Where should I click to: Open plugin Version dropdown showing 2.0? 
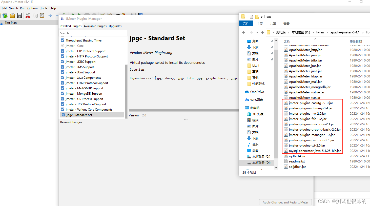point(190,115)
